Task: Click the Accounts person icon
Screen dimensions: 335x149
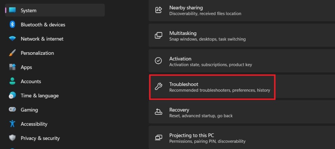Action: [12, 81]
